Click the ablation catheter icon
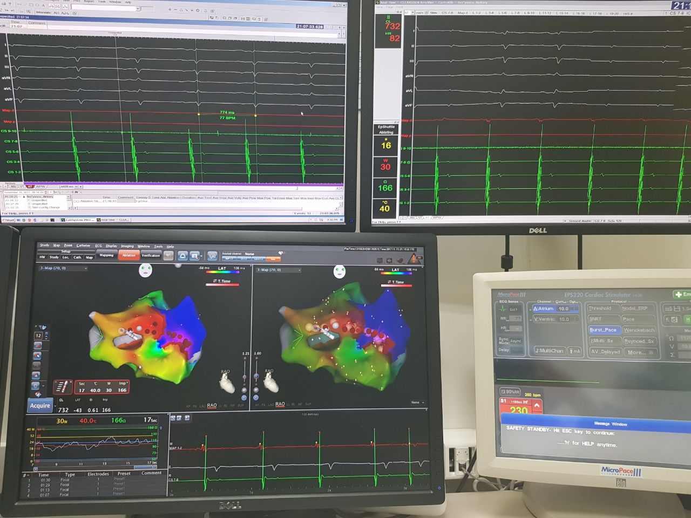Viewport: 691px width, 518px height. pyautogui.click(x=63, y=387)
